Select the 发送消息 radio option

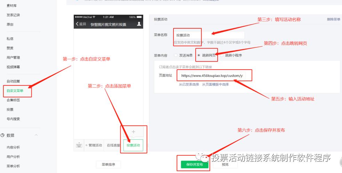(x=176, y=55)
